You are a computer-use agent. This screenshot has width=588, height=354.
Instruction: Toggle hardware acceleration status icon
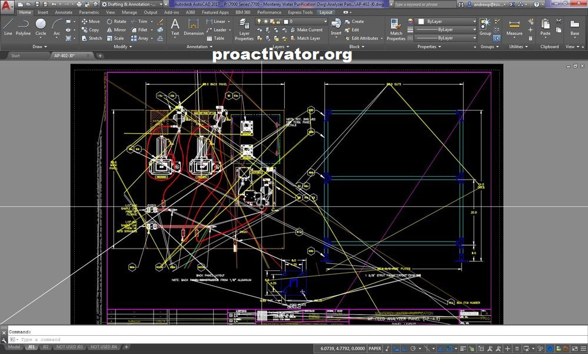click(550, 348)
